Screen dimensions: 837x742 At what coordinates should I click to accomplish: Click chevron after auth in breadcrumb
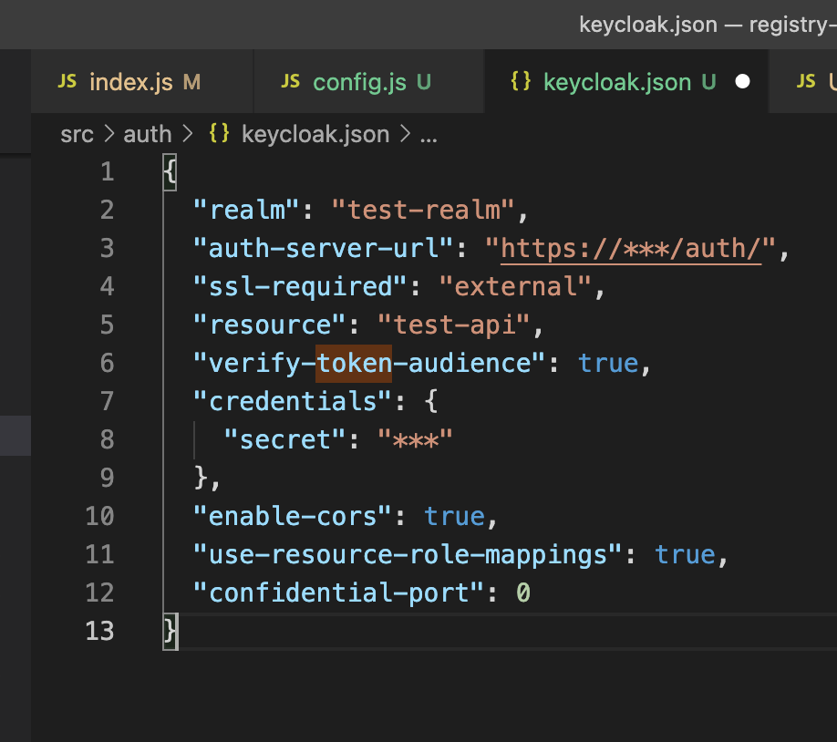187,134
